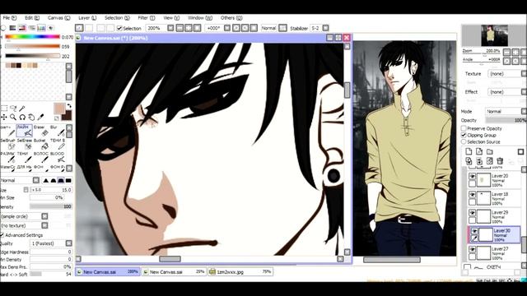Open the rotation angle +000° dropdown arrow
This screenshot has width=527, height=296.
227,28
